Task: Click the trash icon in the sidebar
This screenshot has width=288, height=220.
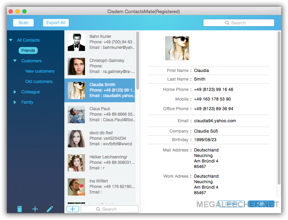Action: pos(20,209)
